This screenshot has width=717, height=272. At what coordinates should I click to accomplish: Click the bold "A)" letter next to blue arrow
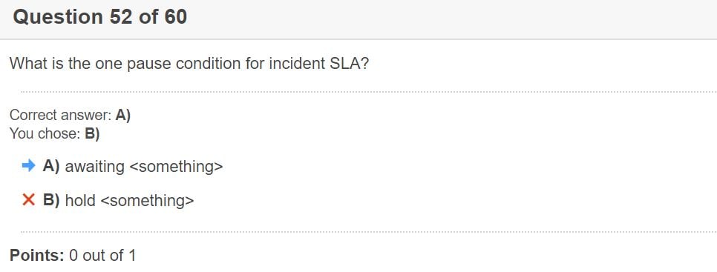pos(51,166)
